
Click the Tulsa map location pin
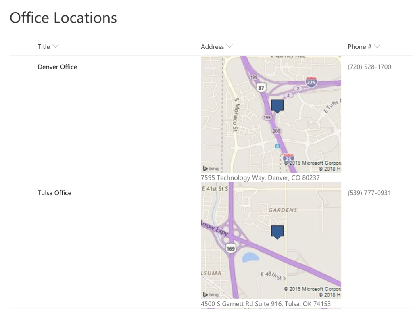(277, 232)
